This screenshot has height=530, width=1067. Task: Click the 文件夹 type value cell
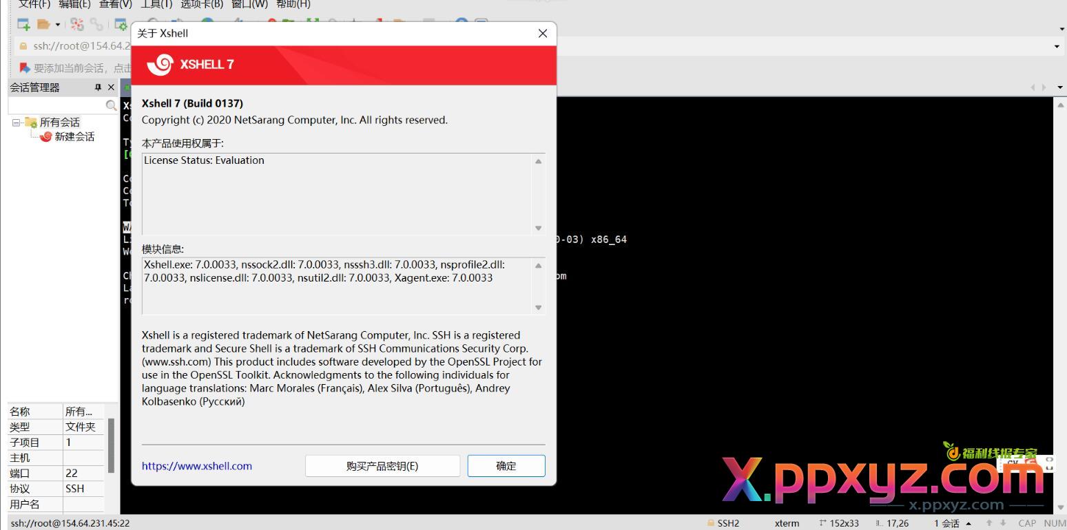[x=81, y=427]
